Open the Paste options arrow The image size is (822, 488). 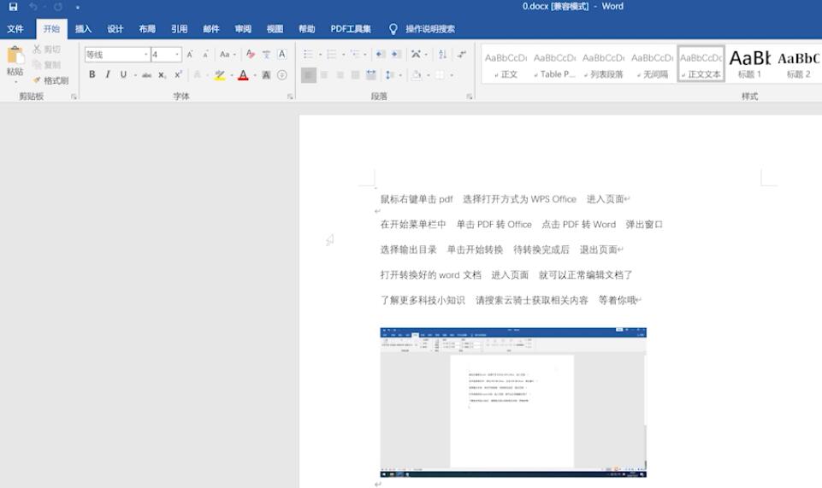15,82
